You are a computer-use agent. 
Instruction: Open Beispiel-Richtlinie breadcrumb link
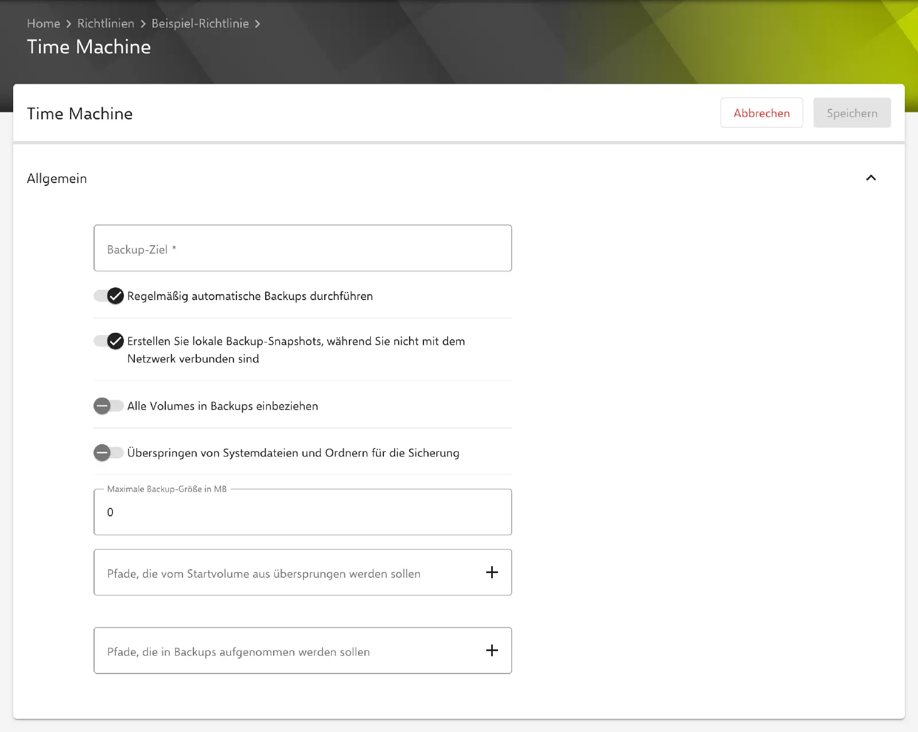pyautogui.click(x=200, y=24)
